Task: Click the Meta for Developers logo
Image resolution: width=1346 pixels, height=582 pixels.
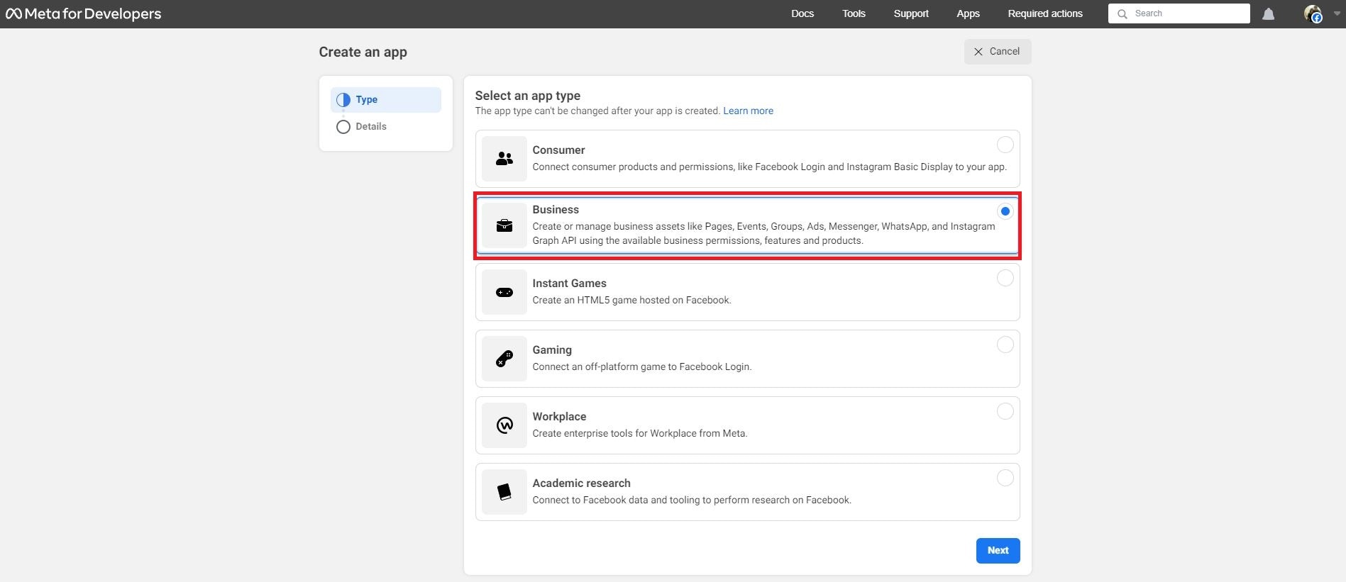Action: (84, 13)
